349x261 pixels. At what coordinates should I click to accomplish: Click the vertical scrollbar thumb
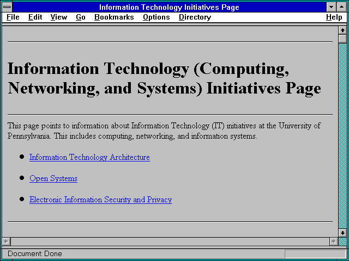[342, 39]
